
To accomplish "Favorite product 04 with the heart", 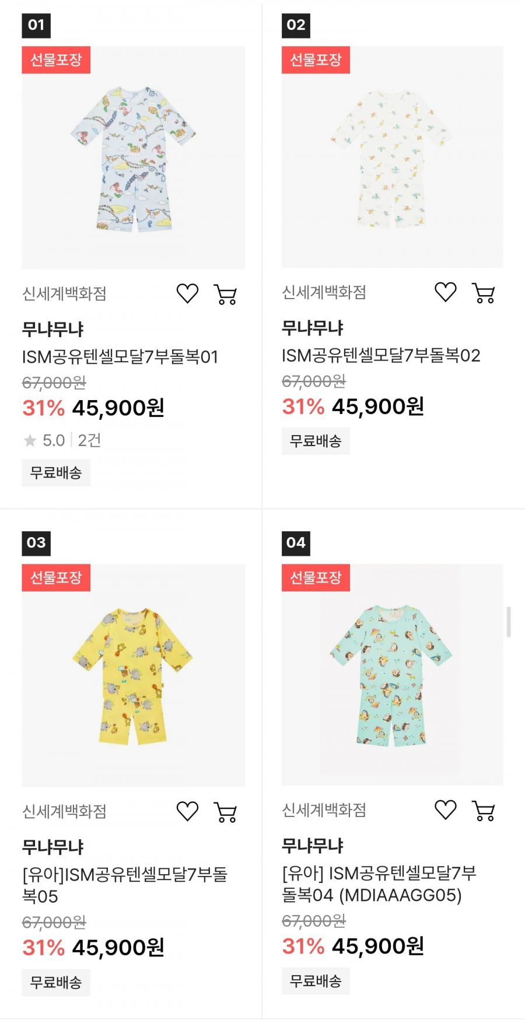I will tap(446, 810).
